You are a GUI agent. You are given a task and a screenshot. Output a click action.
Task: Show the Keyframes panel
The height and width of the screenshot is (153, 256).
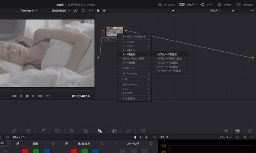(226, 130)
